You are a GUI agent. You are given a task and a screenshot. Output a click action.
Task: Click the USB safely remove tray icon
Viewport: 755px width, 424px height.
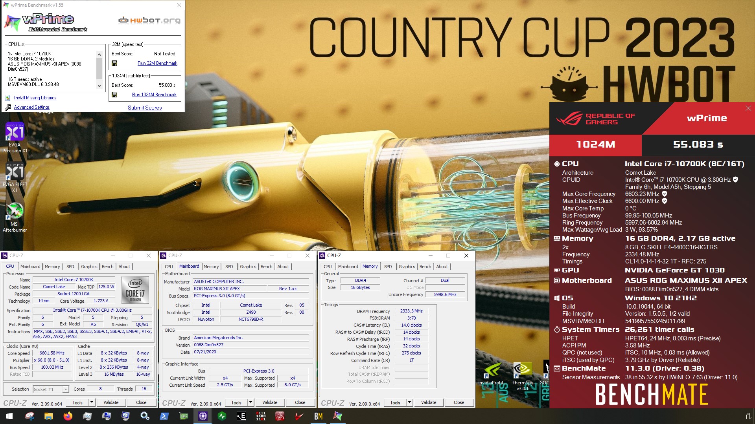coord(748,416)
